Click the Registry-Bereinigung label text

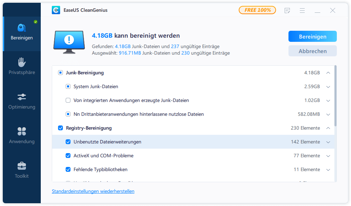pos(89,128)
